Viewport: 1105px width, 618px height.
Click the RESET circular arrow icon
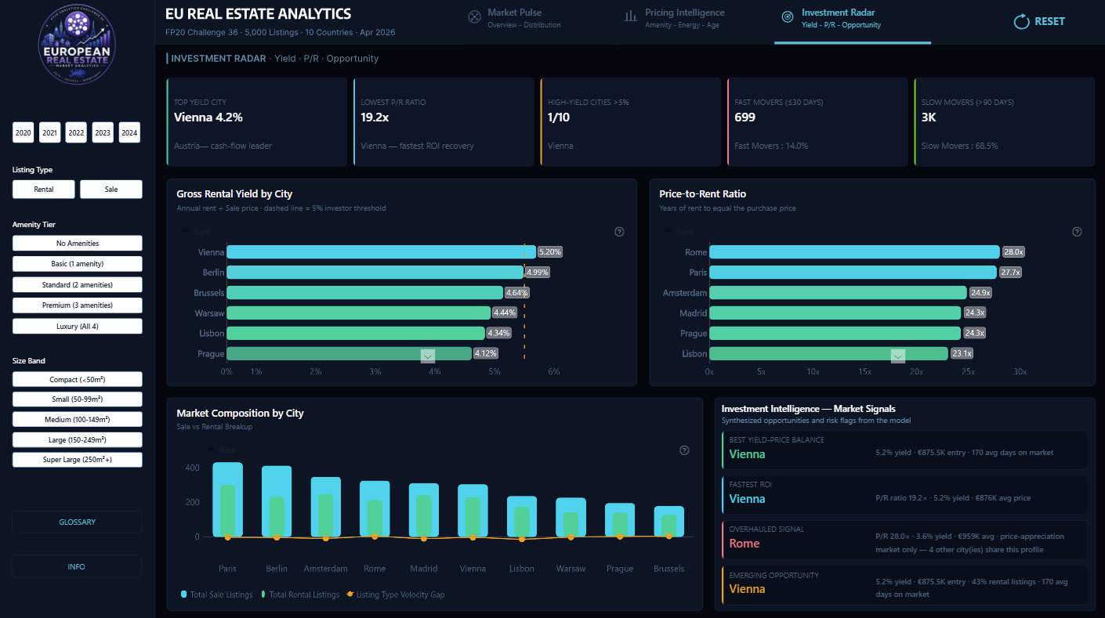click(x=1021, y=22)
